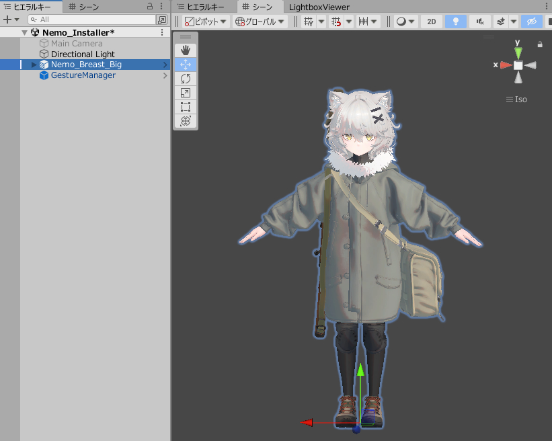Open the grid snapping dropdown arrow
Viewport: 552px width, 441px height.
point(348,22)
